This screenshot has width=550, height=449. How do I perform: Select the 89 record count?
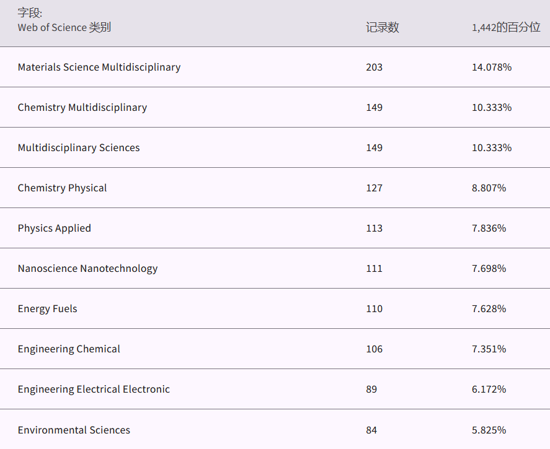pos(371,389)
